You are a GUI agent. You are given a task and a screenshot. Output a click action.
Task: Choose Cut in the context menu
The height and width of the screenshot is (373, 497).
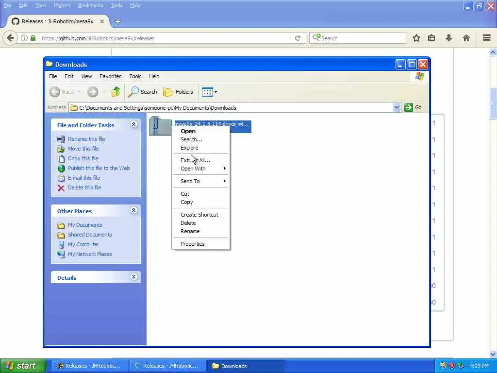200,194
